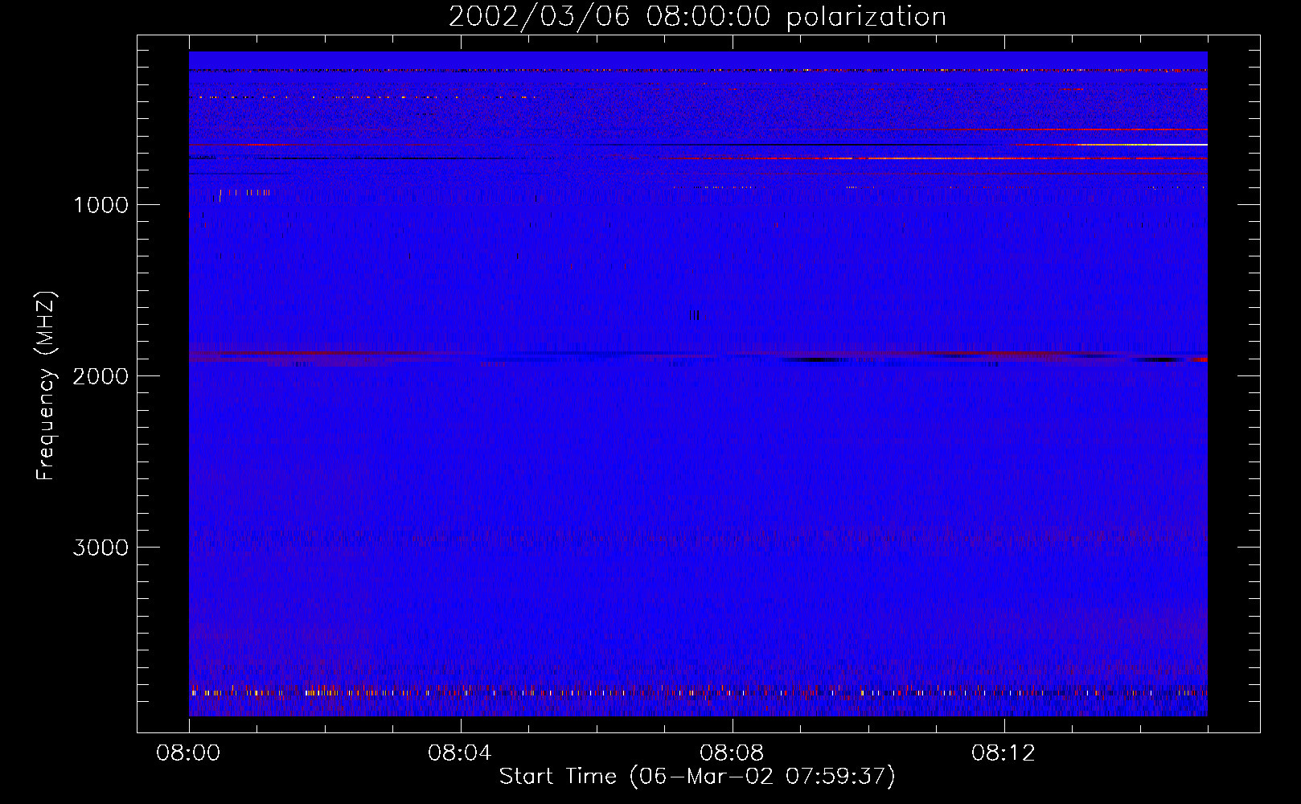Click the "08:00" time tick label
1301x804 pixels.
188,753
